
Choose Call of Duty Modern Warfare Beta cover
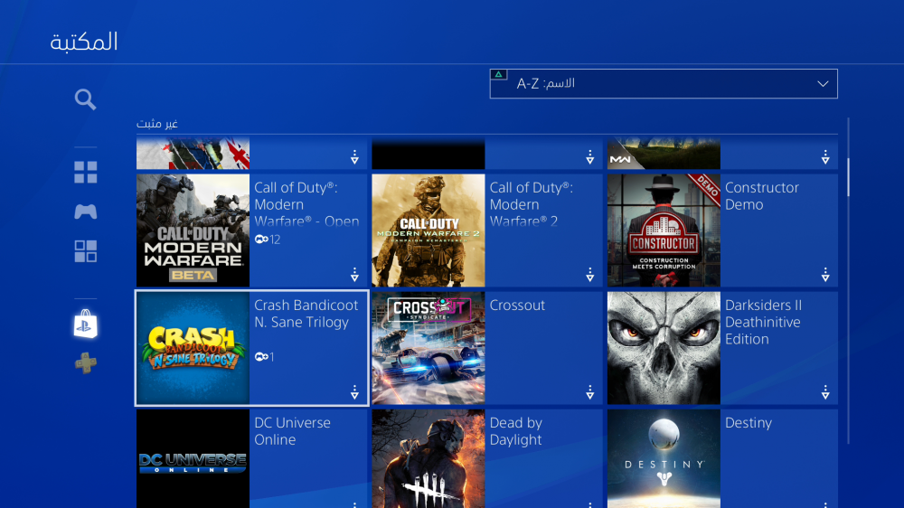click(193, 230)
